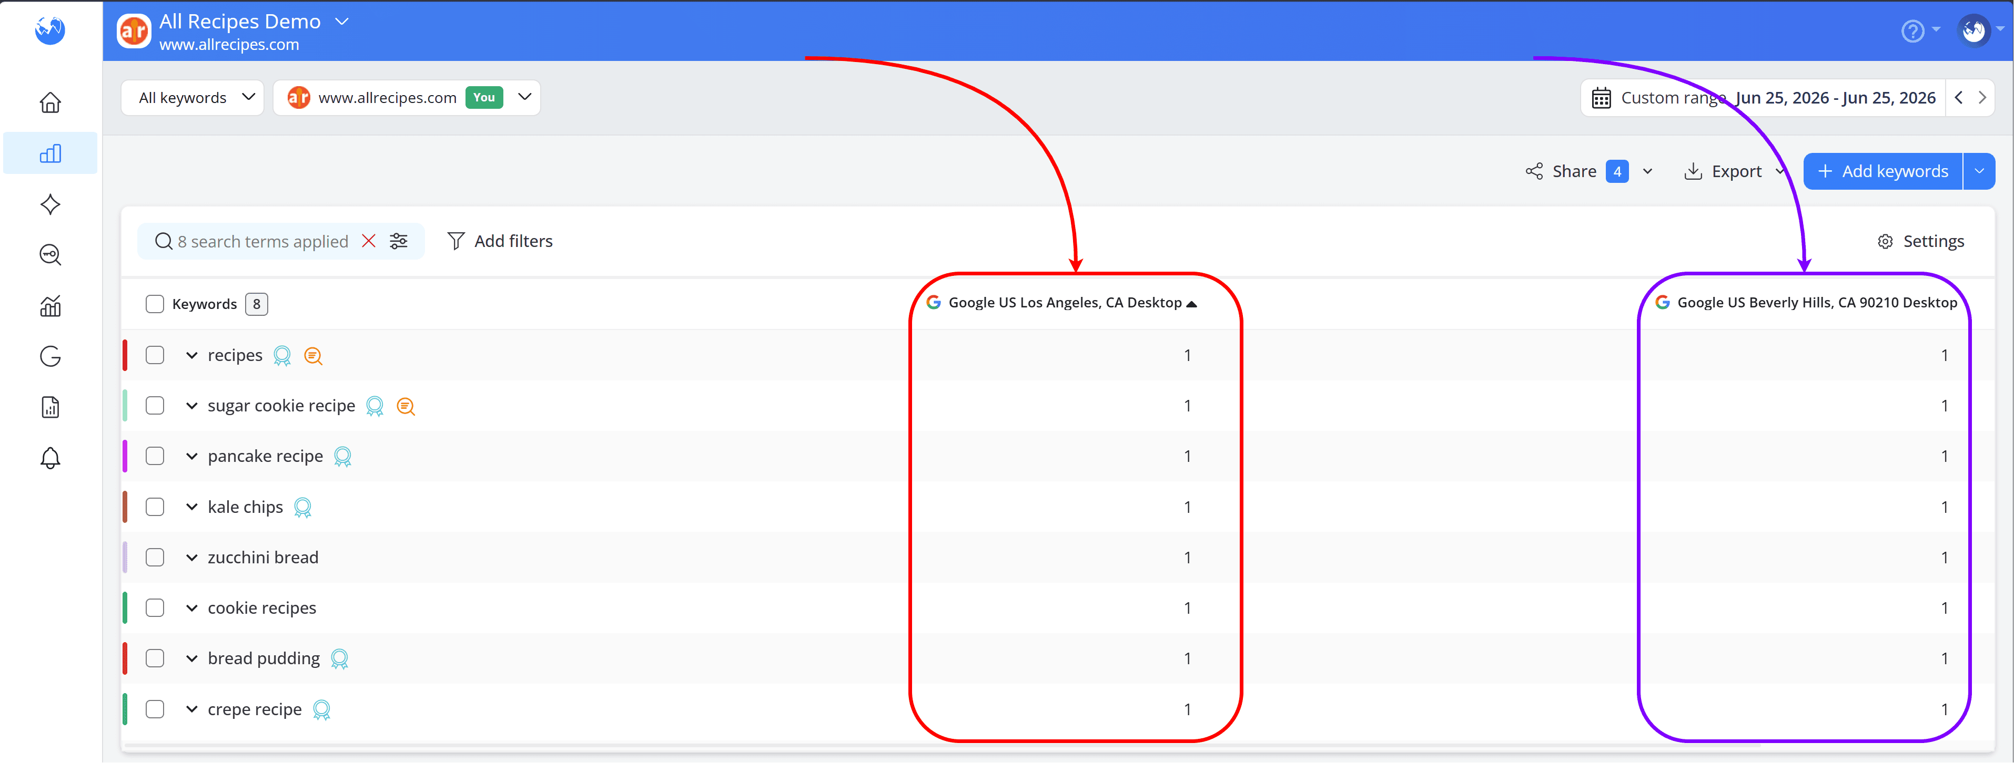The height and width of the screenshot is (763, 2014).
Task: Toggle the select-all Keywords checkbox
Action: point(155,304)
